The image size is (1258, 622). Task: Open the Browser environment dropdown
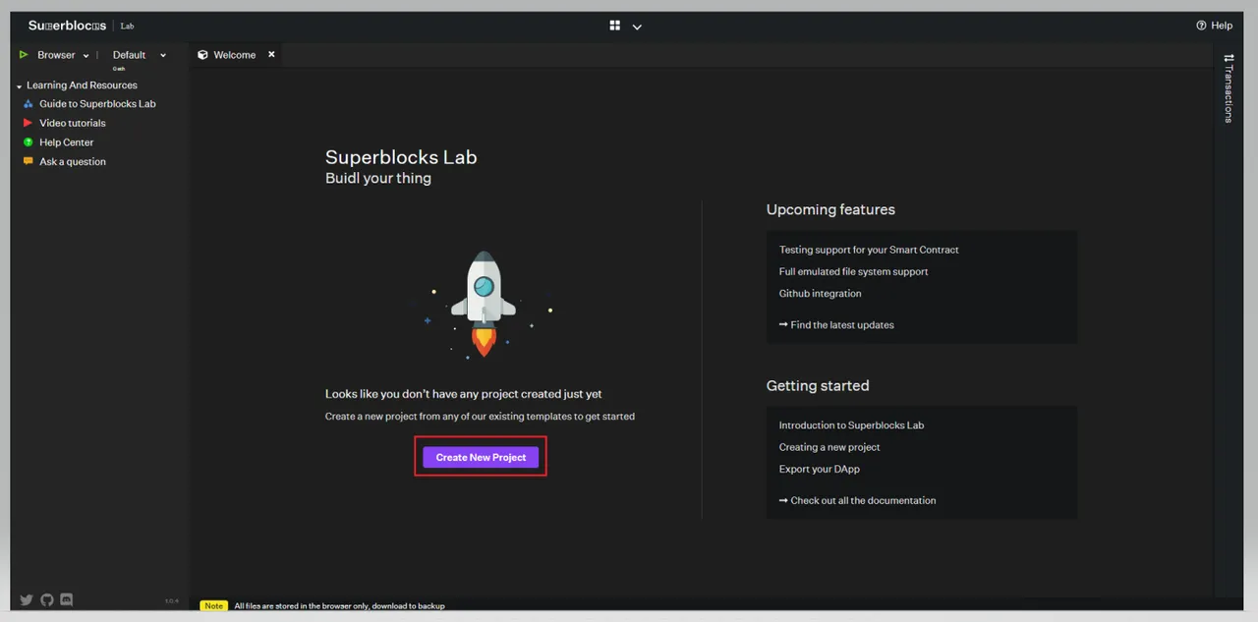[63, 55]
